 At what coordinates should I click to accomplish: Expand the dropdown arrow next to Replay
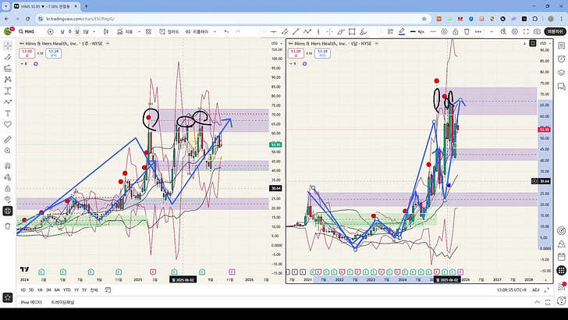(215, 32)
